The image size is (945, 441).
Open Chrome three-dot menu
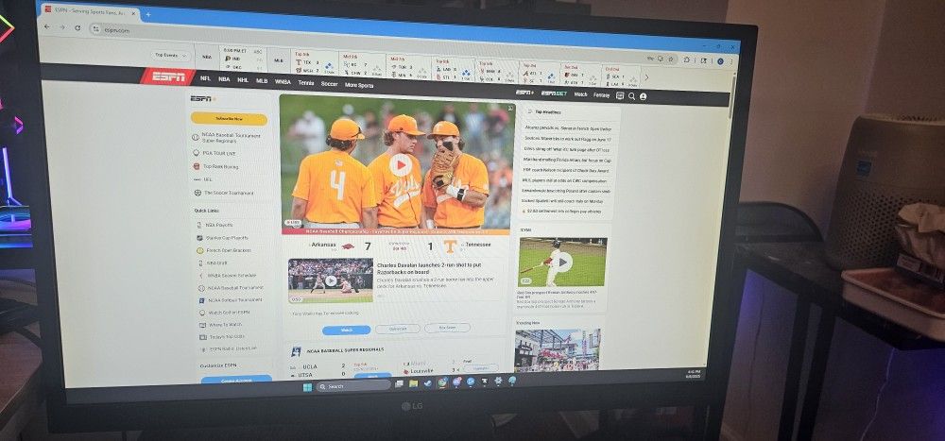pyautogui.click(x=731, y=61)
